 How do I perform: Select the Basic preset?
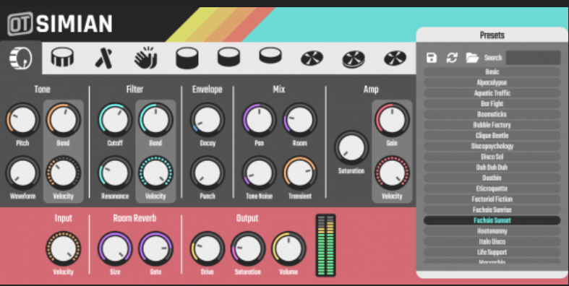click(492, 71)
